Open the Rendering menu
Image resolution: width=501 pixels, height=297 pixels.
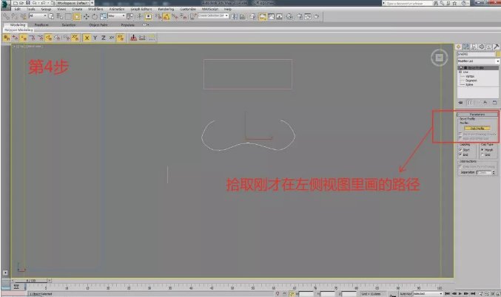[x=165, y=9]
